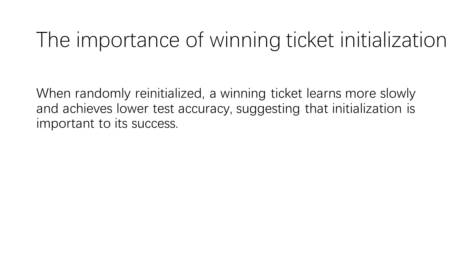This screenshot has height=267, width=475.
Task: Click the word "success." ending the paragraph
Action: (x=155, y=123)
